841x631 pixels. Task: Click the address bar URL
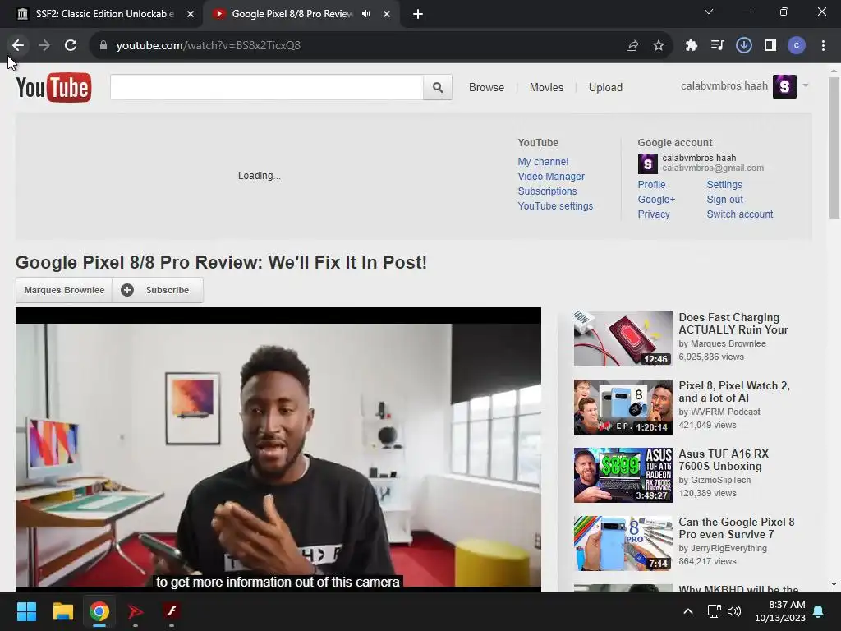(x=208, y=46)
